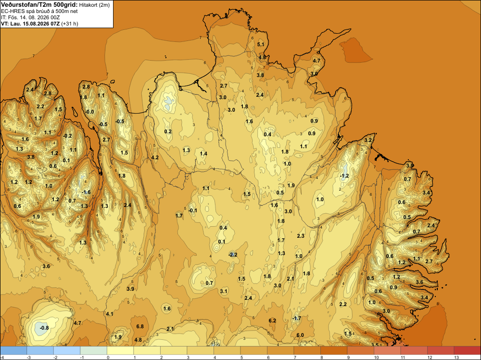
Task: Click the Veðurstofan/T2m 500grid title
Action: tap(39, 4)
